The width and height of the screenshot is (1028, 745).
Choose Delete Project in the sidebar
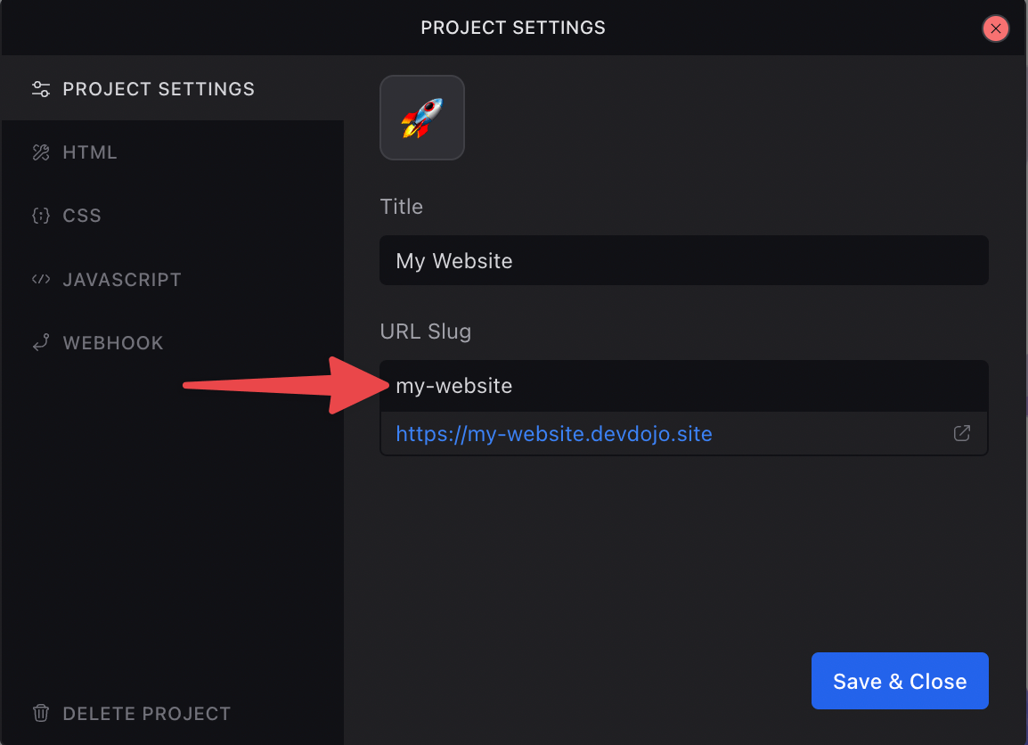147,713
